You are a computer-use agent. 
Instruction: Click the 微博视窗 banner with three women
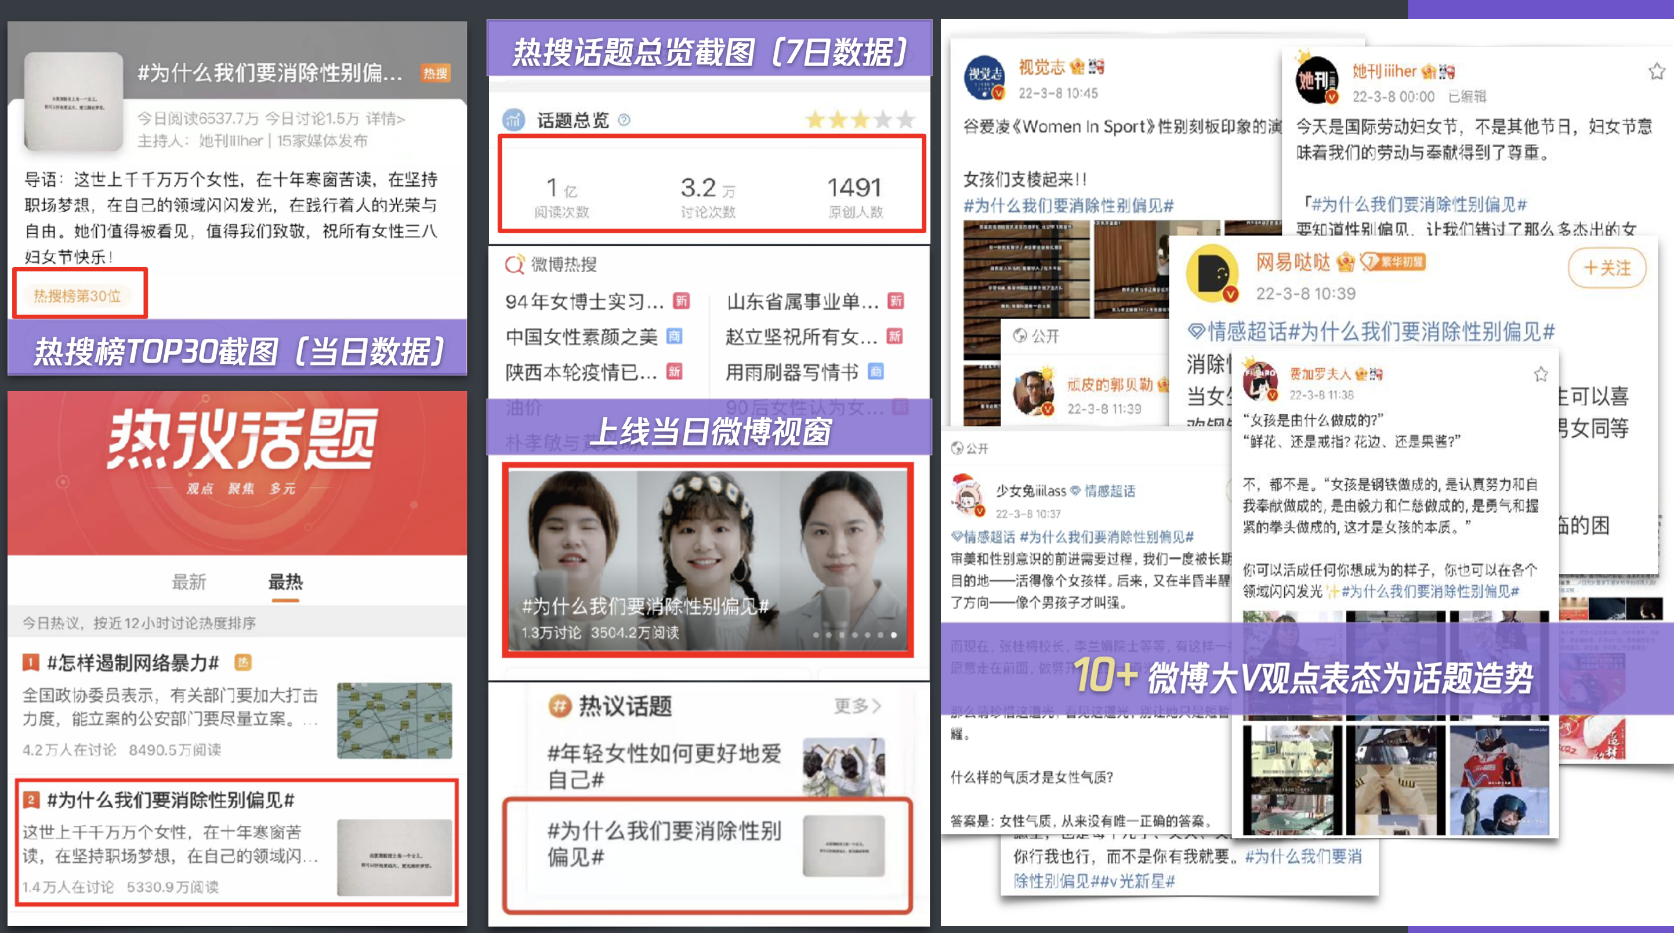tap(708, 560)
